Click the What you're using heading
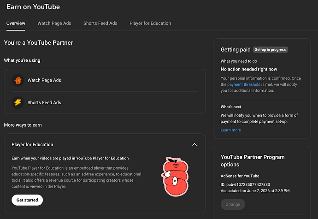The height and width of the screenshot is (219, 318). click(x=22, y=61)
